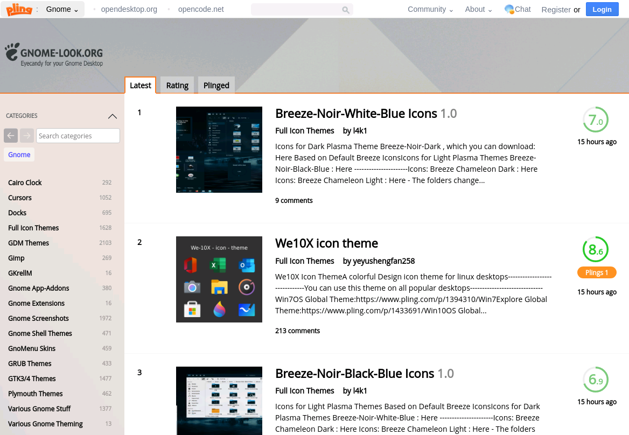This screenshot has width=629, height=435.
Task: Open the Gimp category
Action: 16,258
